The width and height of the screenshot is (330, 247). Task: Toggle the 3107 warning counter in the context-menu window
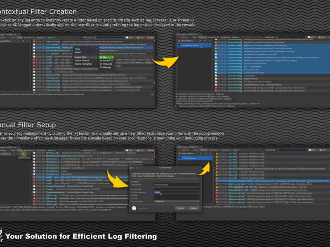[140, 37]
